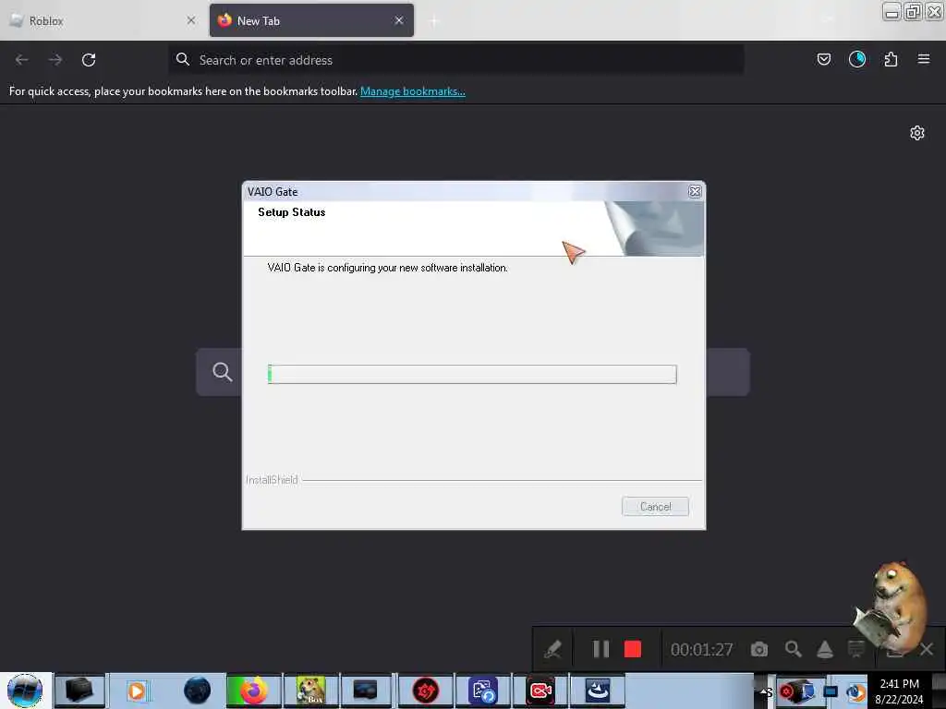Open the red video recorder taskbar icon
The width and height of the screenshot is (946, 709).
(540, 691)
